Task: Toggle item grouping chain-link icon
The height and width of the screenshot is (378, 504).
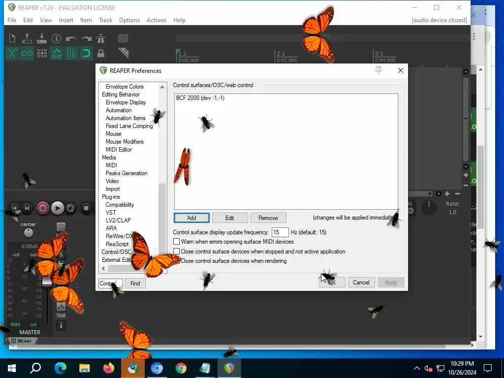Action: [x=27, y=53]
